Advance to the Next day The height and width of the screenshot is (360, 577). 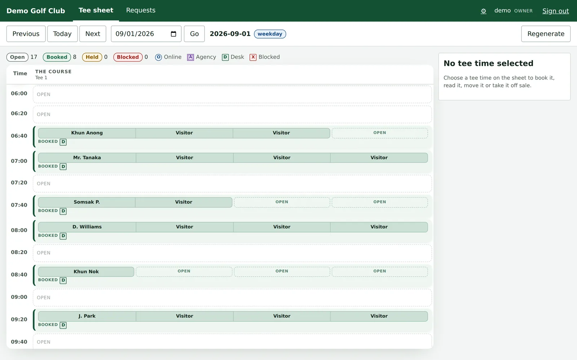93,34
